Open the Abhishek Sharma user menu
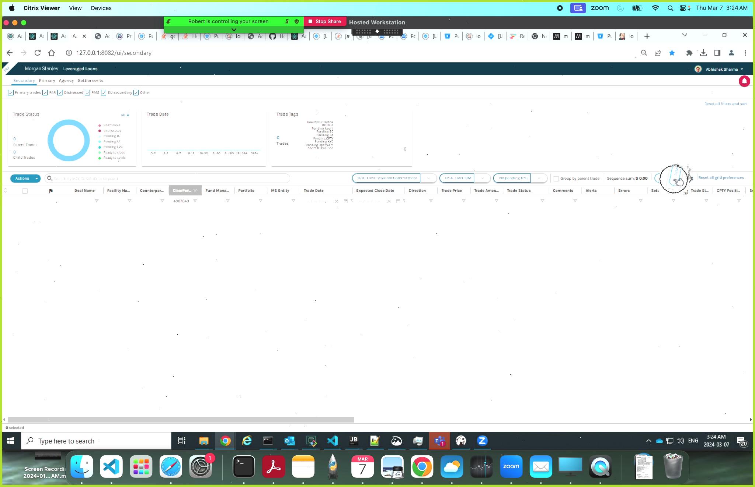 (x=719, y=69)
